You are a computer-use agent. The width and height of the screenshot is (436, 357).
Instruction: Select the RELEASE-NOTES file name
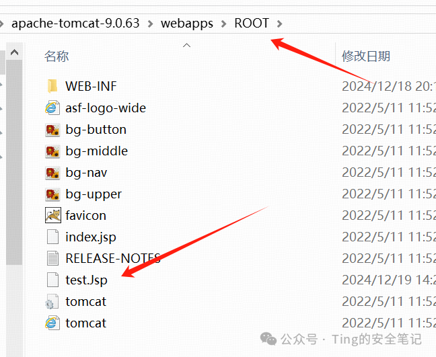coord(113,258)
